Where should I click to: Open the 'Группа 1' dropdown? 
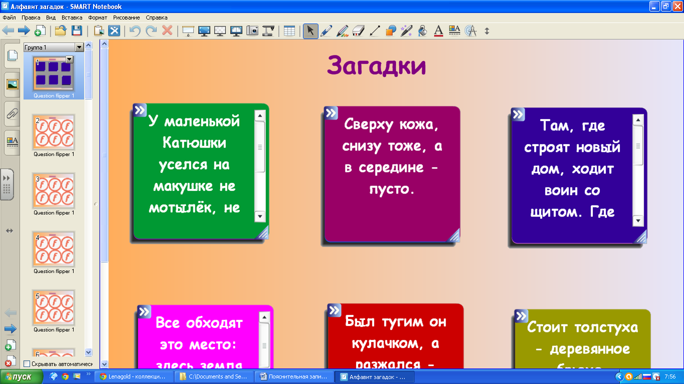[x=79, y=47]
